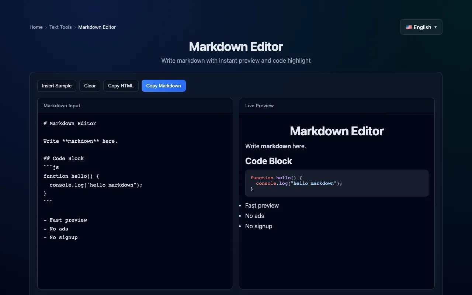Image resolution: width=472 pixels, height=295 pixels.
Task: Click the '## Code Block' source line
Action: (x=63, y=159)
